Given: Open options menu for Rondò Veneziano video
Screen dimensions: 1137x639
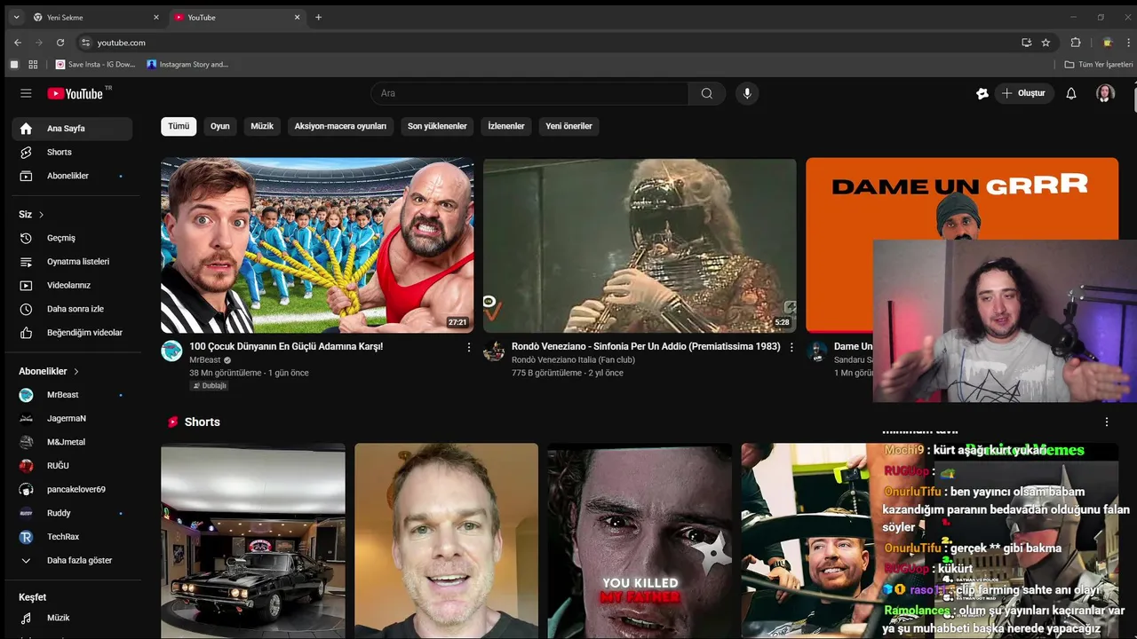Looking at the screenshot, I should (x=791, y=347).
